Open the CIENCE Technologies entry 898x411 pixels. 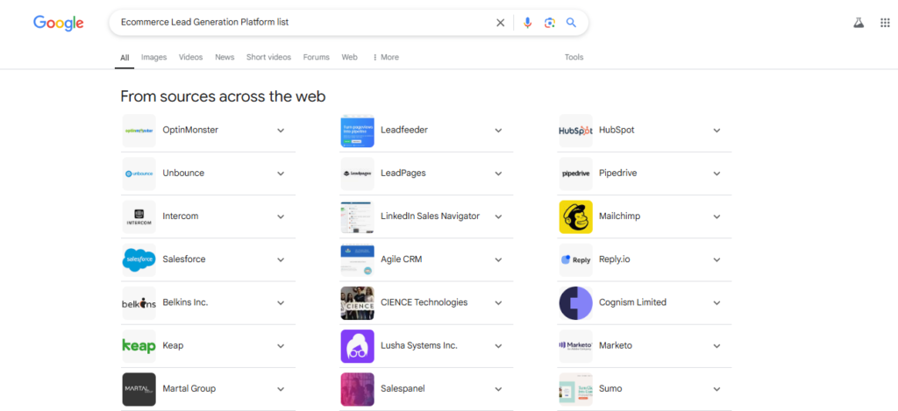(x=426, y=303)
